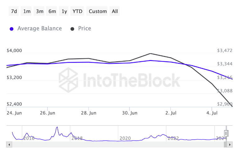The height and width of the screenshot is (157, 240).
Task: Toggle the Average Balance series label
Action: [39, 28]
